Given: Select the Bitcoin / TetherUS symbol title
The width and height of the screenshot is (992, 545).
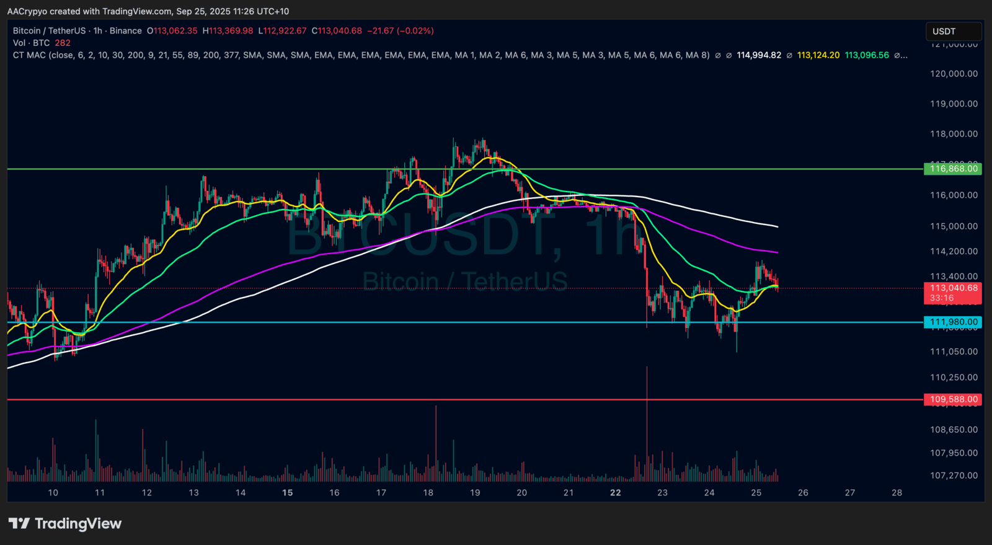Looking at the screenshot, I should click(x=49, y=31).
